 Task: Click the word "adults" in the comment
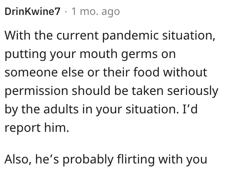coord(61,109)
